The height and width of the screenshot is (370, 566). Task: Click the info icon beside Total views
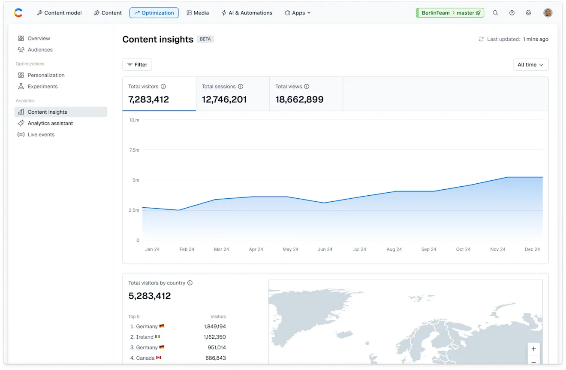307,86
